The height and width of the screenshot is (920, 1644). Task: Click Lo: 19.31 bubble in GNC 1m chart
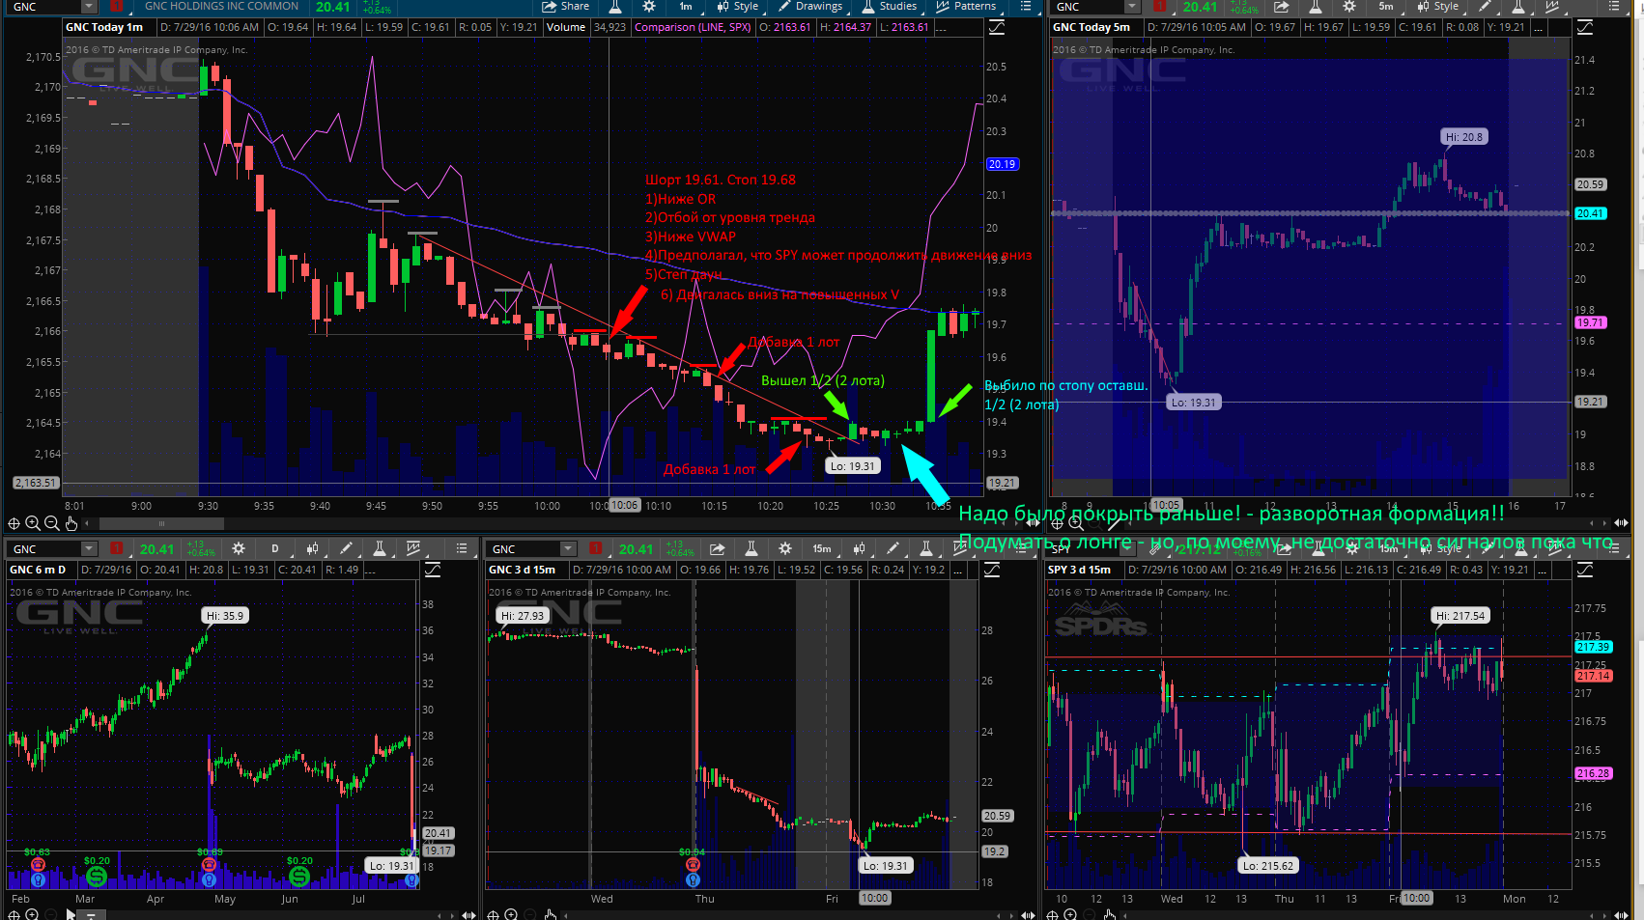(852, 465)
